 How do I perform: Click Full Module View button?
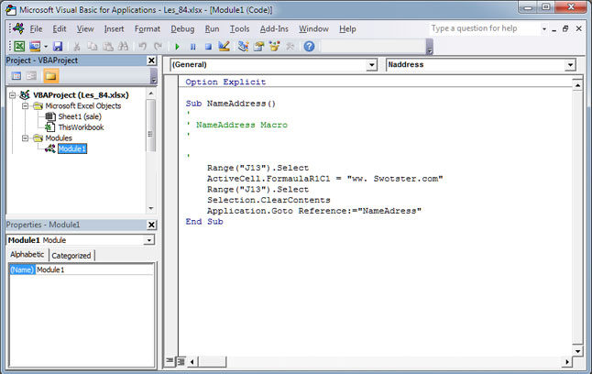tap(181, 361)
